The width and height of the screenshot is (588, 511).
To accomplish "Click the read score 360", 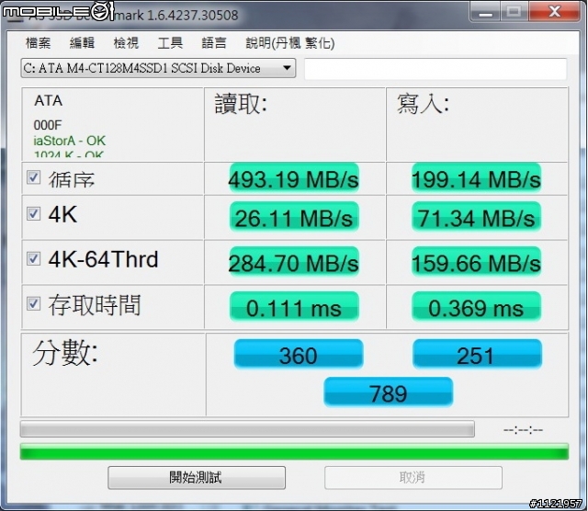I will [x=299, y=354].
